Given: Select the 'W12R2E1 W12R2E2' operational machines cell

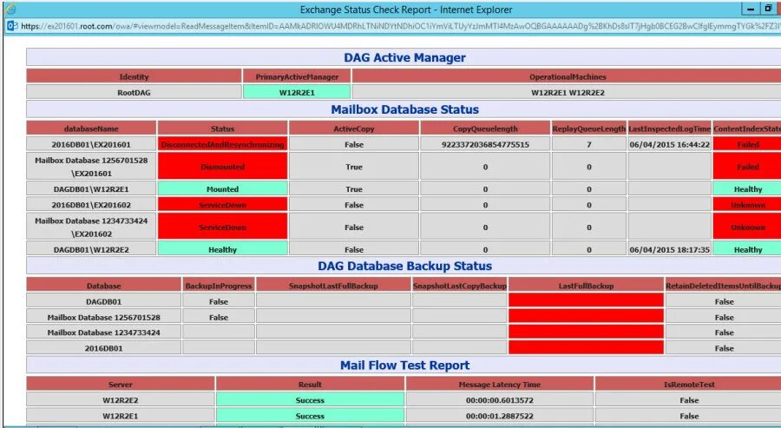Looking at the screenshot, I should [568, 92].
